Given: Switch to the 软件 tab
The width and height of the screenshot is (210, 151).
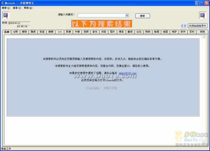Looking at the screenshot, I should pyautogui.click(x=183, y=32).
